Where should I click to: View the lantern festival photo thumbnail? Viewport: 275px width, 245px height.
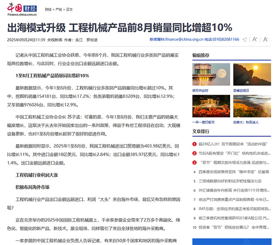tap(211, 106)
